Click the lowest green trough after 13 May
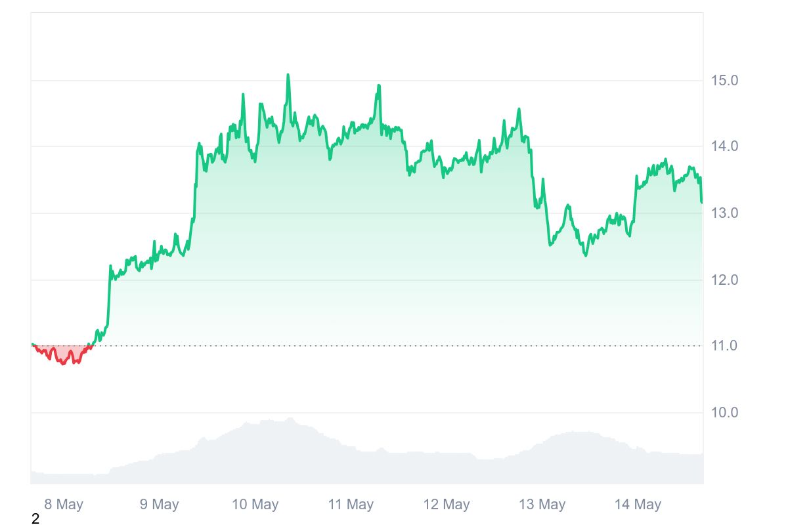The height and width of the screenshot is (525, 788). (x=586, y=255)
